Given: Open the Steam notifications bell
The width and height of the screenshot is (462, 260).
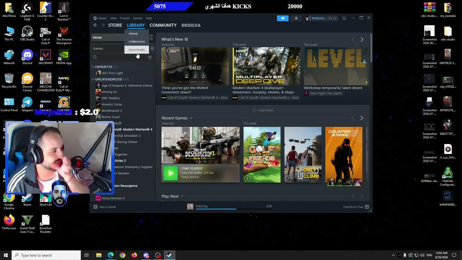Looking at the screenshot, I should coord(296,18).
